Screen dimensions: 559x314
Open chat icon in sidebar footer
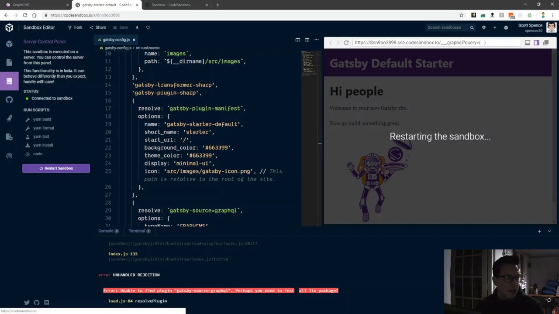(46, 303)
